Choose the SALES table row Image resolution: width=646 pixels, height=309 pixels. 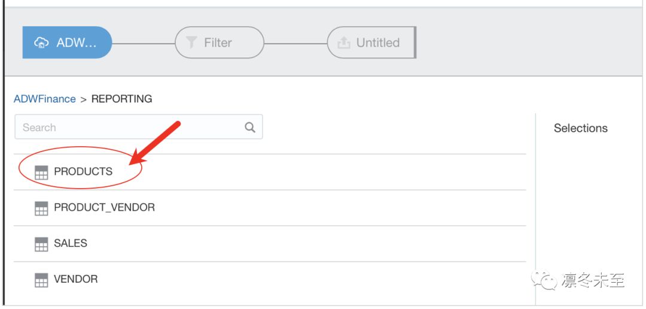[270, 244]
